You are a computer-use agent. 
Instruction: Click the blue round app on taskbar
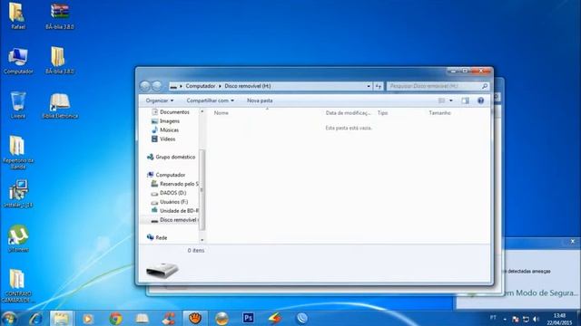click(301, 318)
